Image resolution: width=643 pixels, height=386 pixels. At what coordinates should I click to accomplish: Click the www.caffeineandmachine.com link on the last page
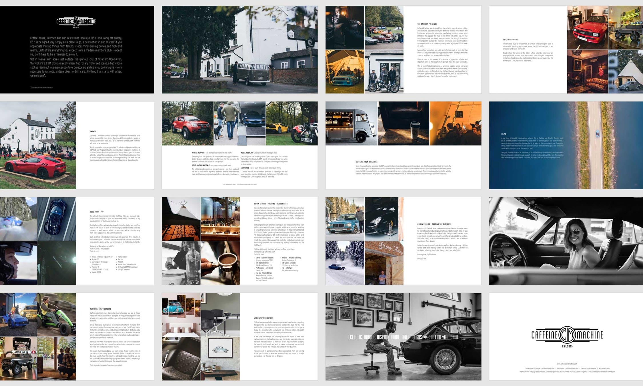click(567, 364)
